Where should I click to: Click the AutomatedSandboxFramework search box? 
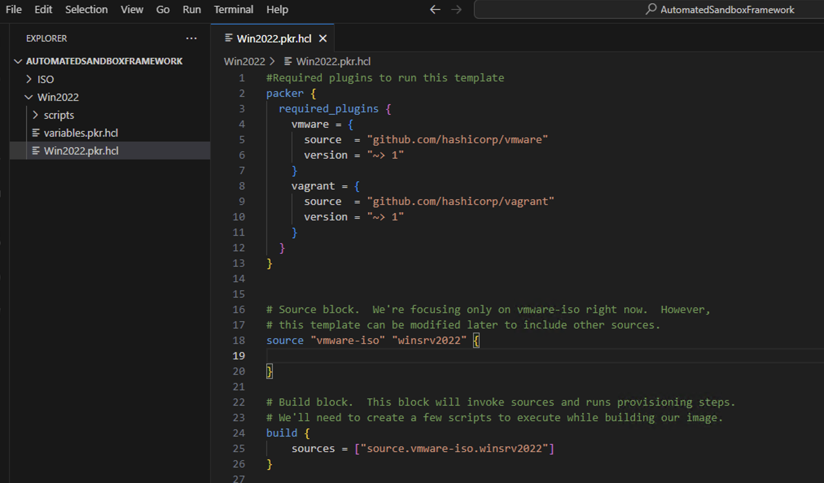649,9
